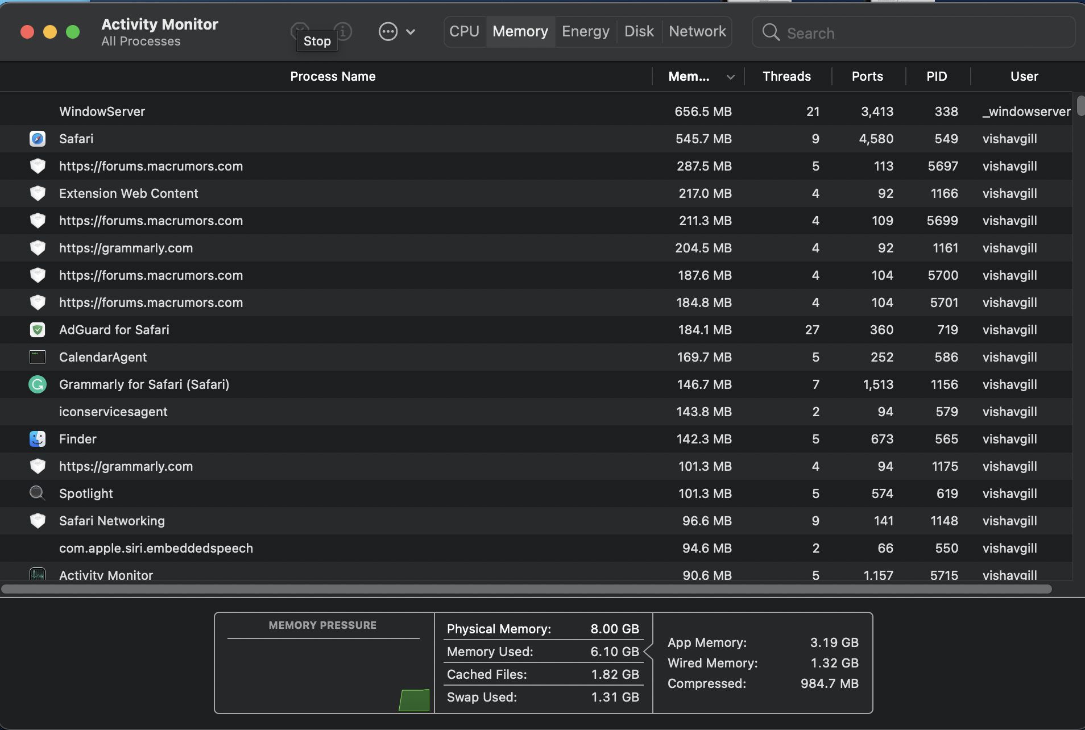Select the Spotlight process name

coord(86,493)
